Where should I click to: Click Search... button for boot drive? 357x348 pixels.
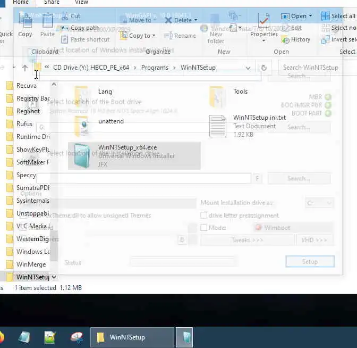tap(299, 127)
